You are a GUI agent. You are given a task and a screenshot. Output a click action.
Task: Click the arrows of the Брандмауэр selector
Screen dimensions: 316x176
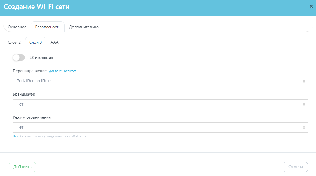tap(304, 104)
